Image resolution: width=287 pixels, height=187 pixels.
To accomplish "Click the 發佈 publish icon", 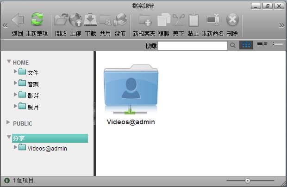I will coord(120,20).
